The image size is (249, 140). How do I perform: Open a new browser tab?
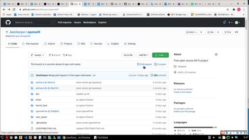(x=219, y=4)
